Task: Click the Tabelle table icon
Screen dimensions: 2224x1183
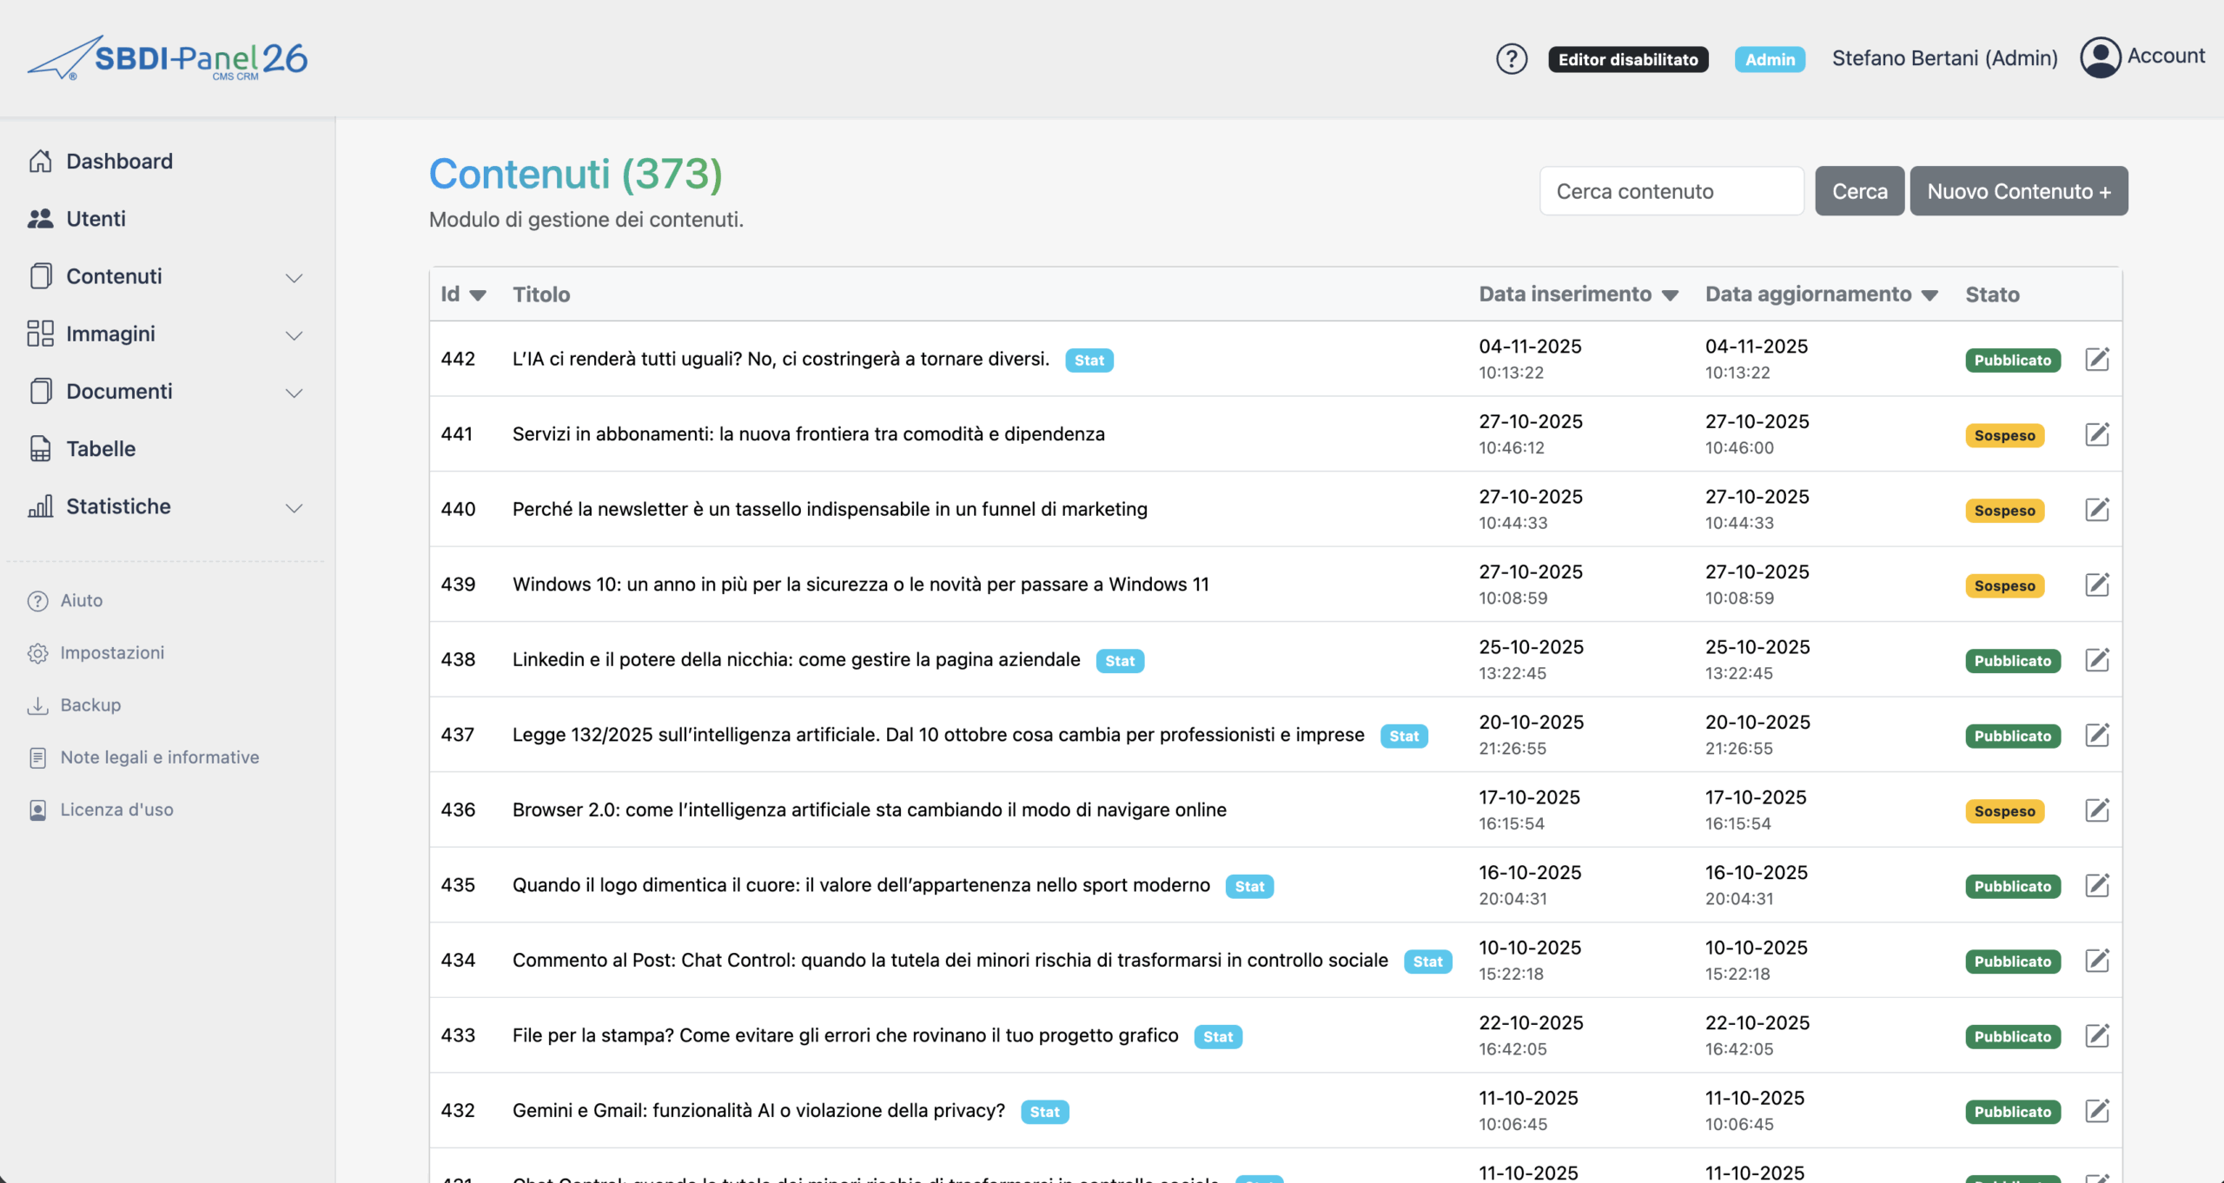Action: click(40, 449)
